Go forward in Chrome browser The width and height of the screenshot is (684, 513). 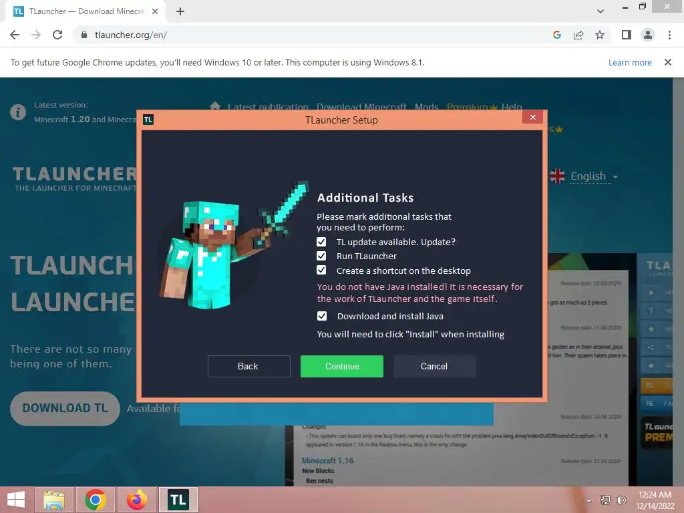coord(36,35)
